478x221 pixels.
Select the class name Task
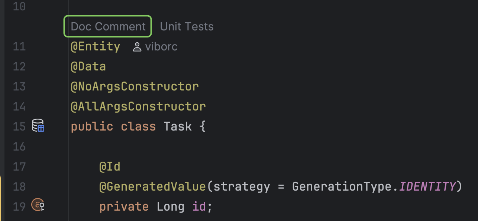pyautogui.click(x=177, y=126)
